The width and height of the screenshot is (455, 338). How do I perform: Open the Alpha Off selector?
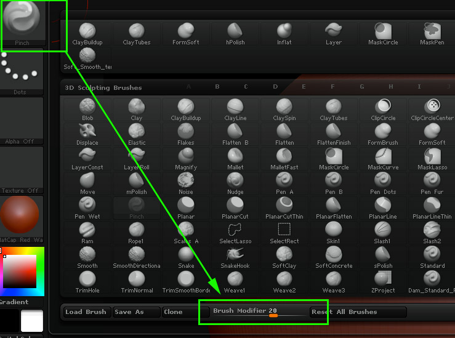tap(21, 121)
